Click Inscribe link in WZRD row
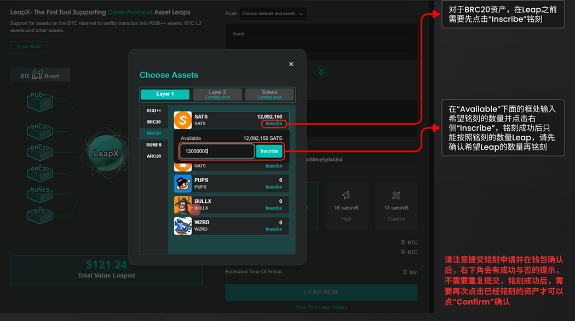 (x=274, y=229)
